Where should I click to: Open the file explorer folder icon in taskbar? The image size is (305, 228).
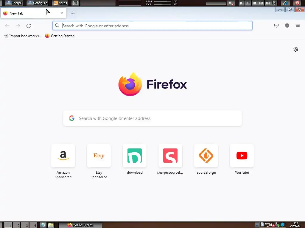51,225
